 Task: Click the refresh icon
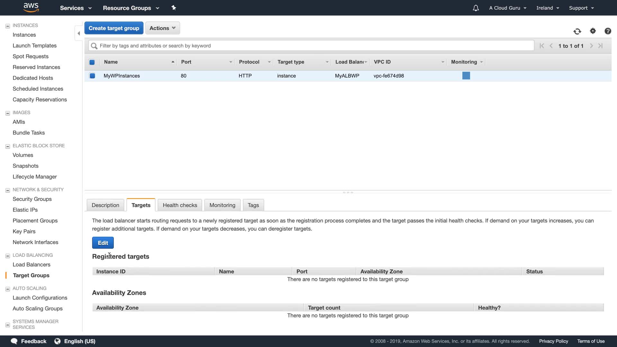click(x=577, y=31)
